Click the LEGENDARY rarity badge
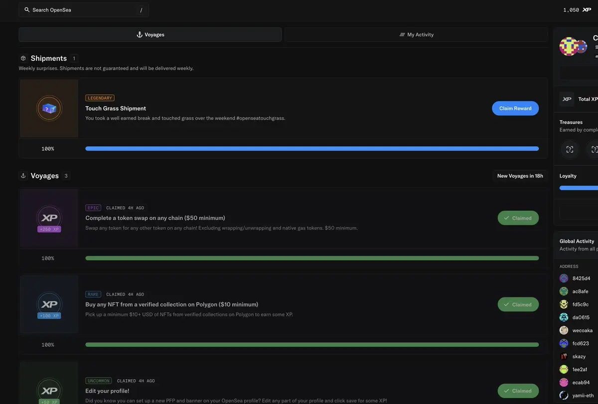The image size is (598, 404). 100,98
